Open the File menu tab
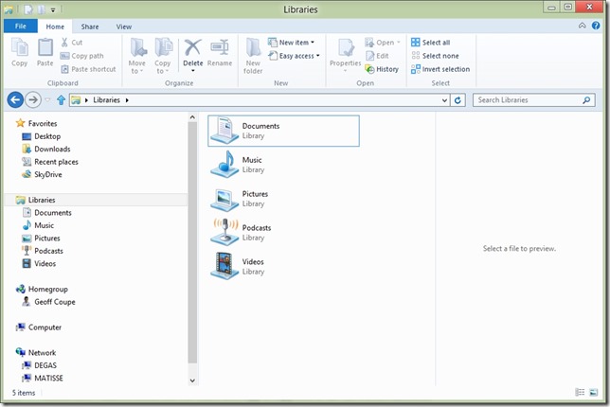The height and width of the screenshot is (407, 610). 20,27
